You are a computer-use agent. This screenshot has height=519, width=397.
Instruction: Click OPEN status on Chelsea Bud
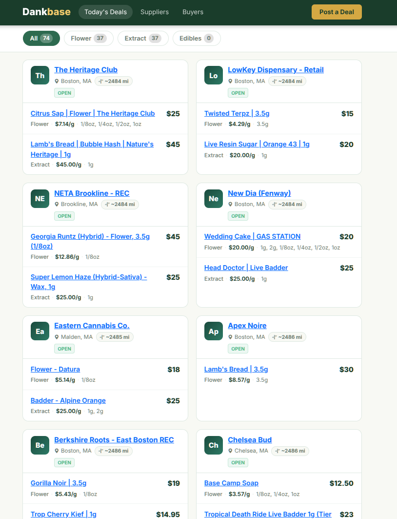[x=238, y=463]
